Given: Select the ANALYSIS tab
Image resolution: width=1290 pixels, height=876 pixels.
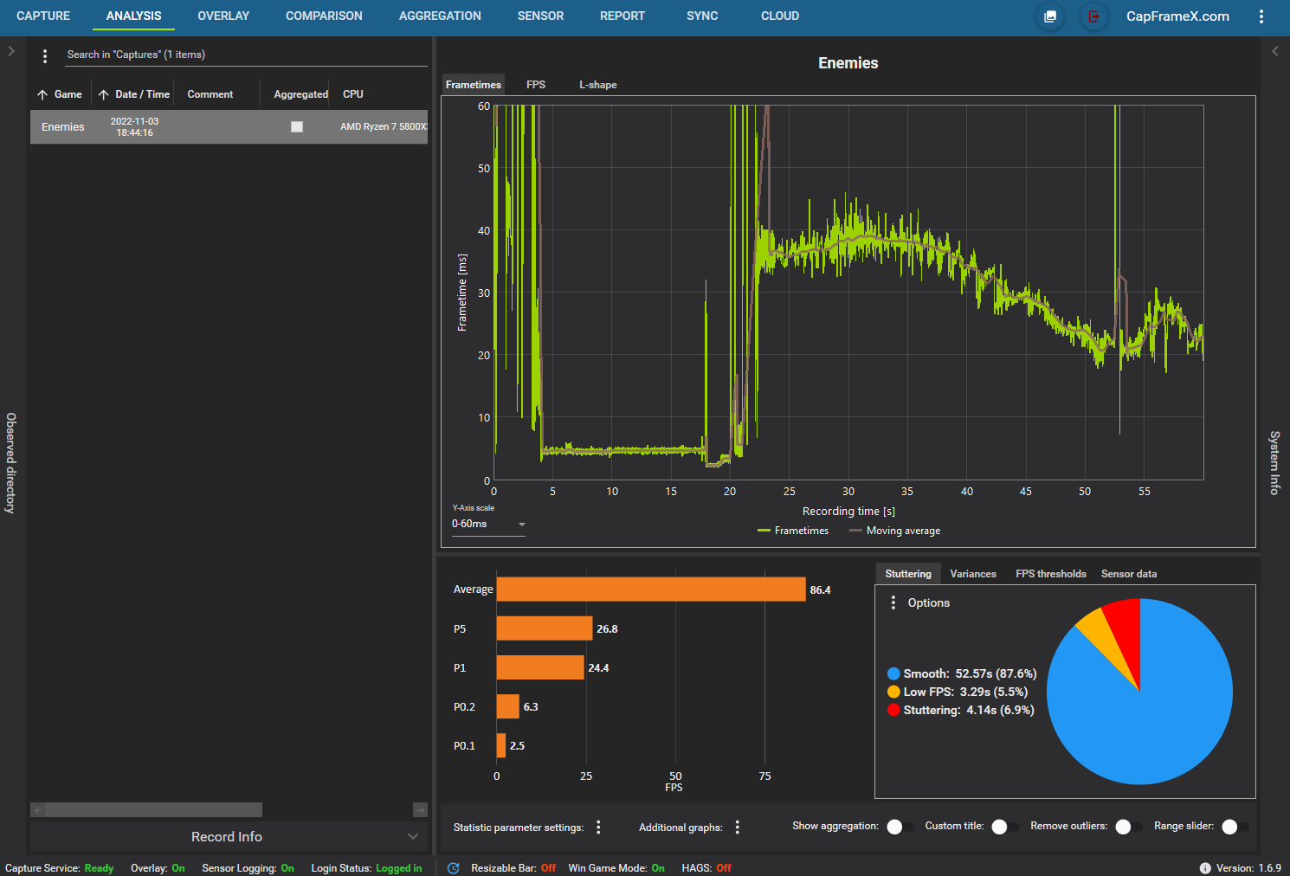Looking at the screenshot, I should [133, 16].
